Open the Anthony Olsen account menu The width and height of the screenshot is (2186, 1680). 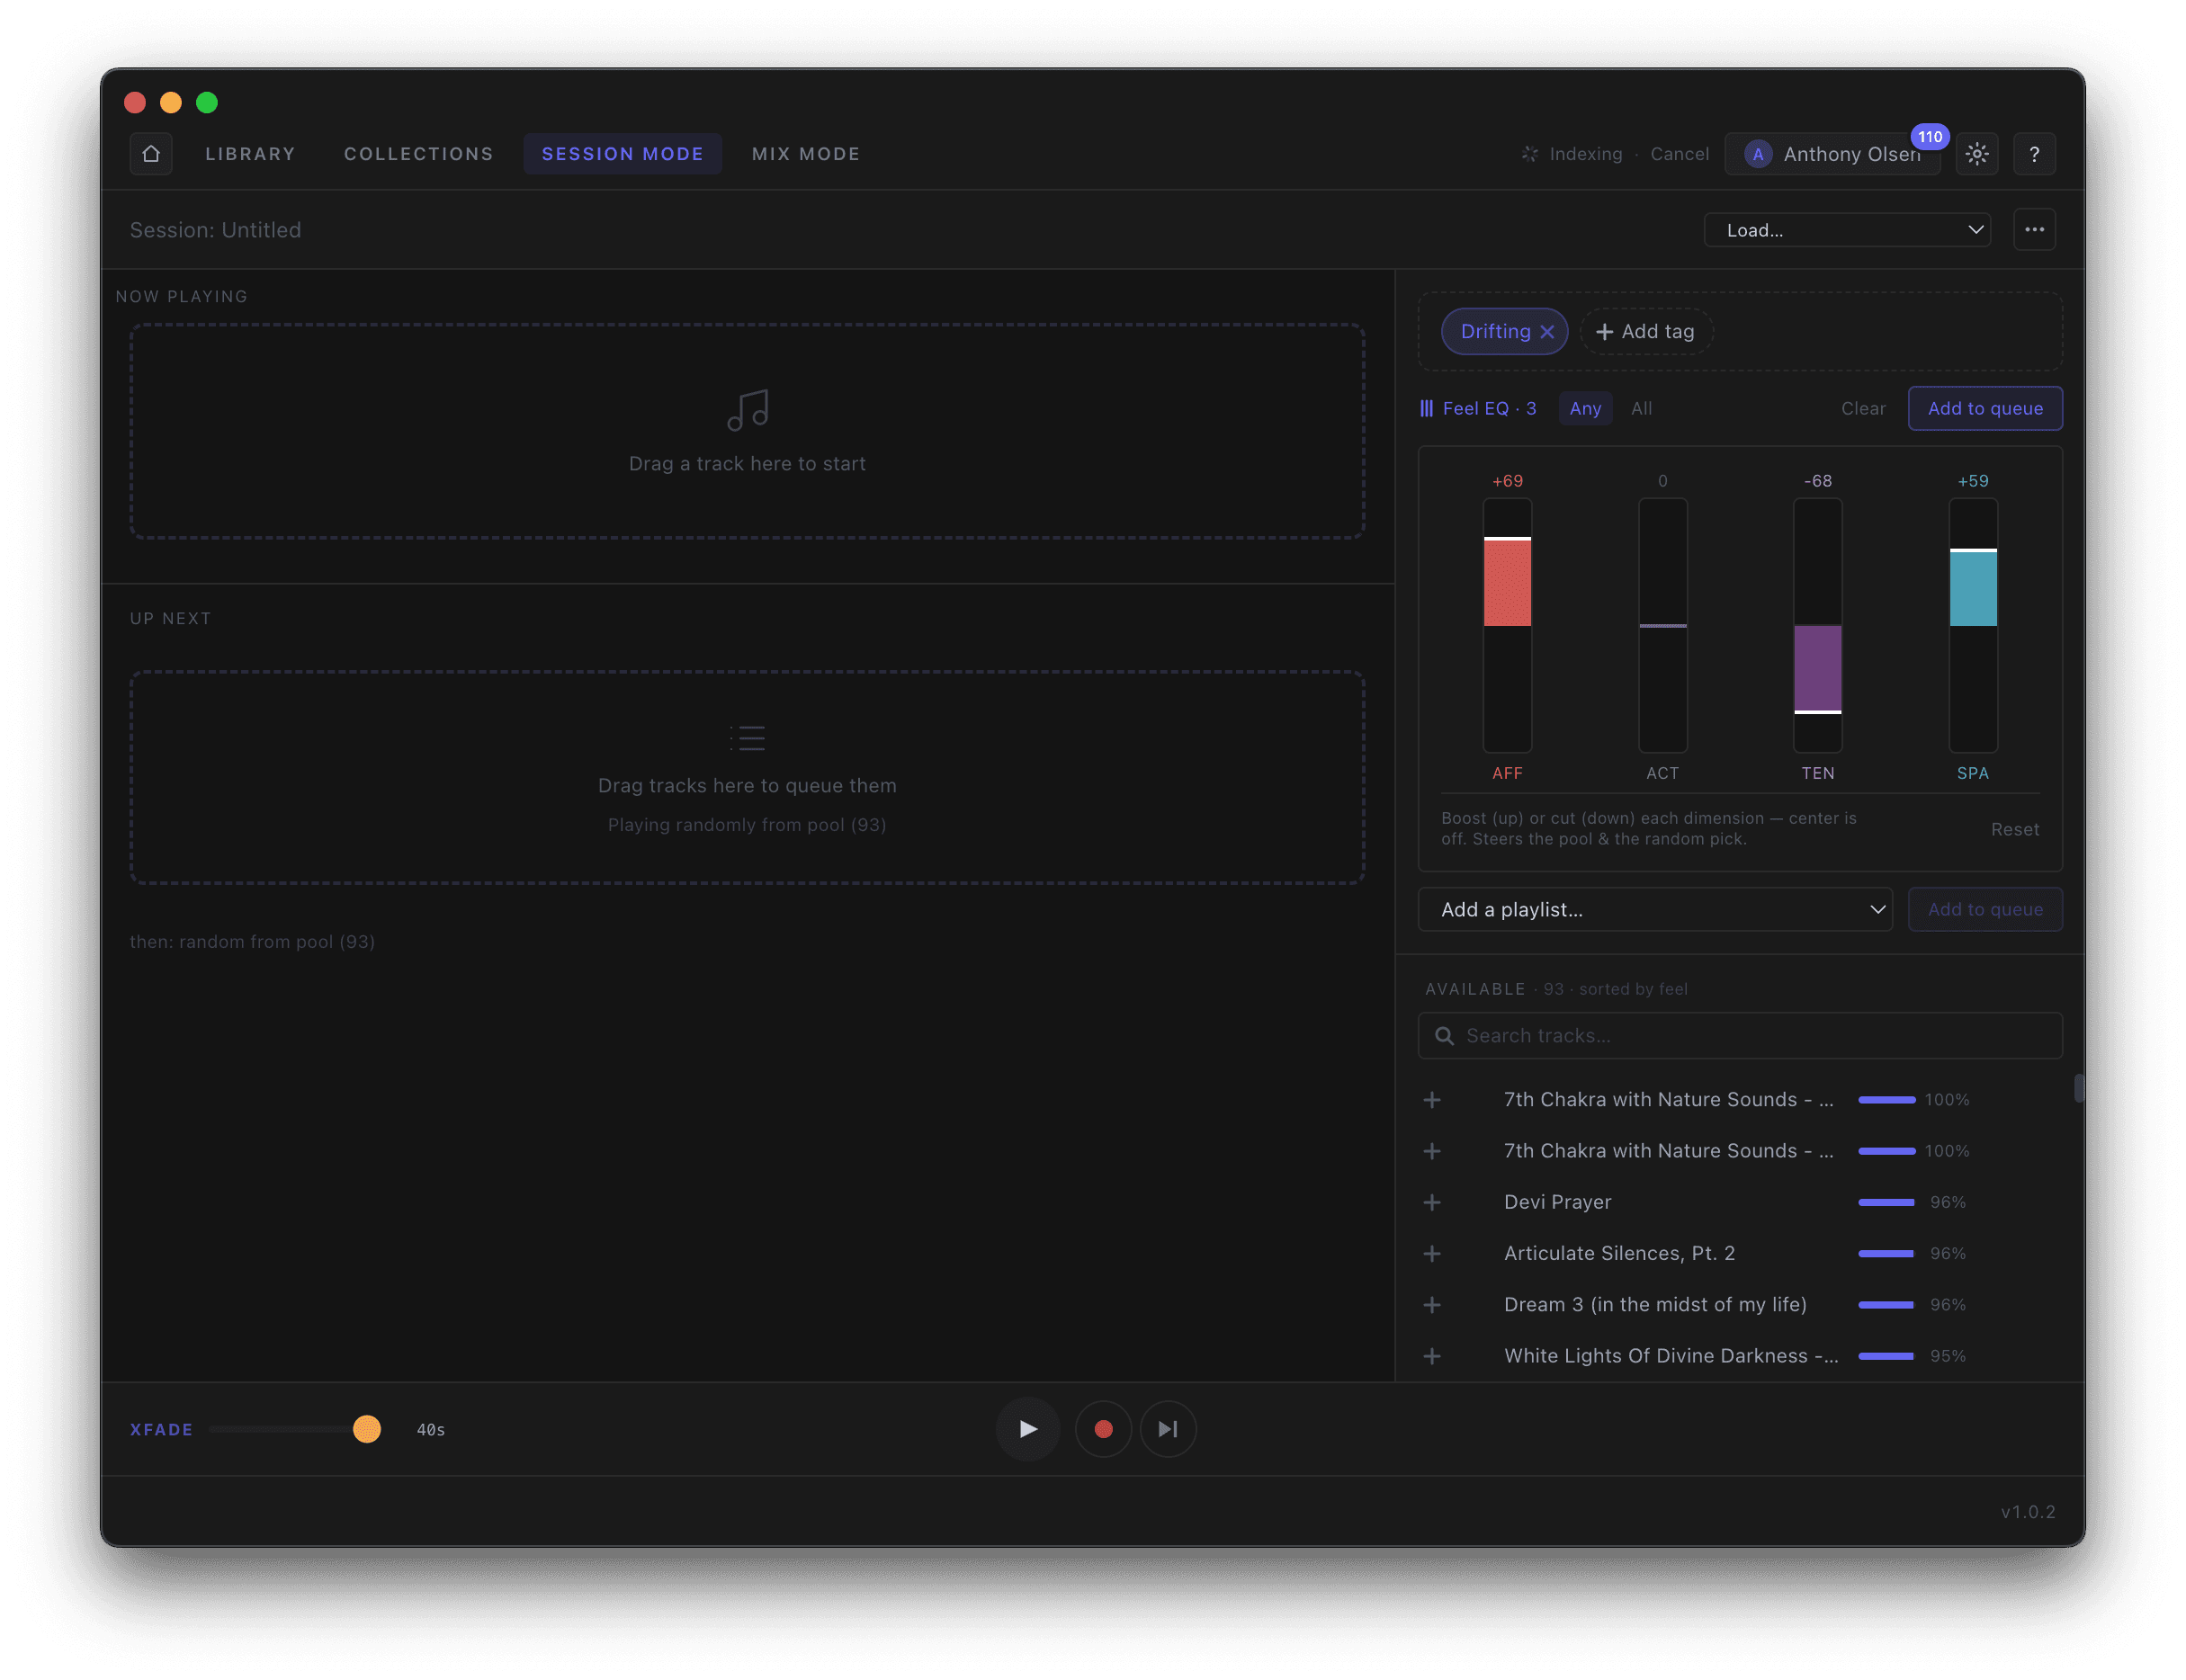(1832, 154)
